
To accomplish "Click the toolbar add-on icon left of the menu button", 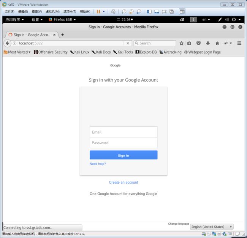I will tap(226, 43).
